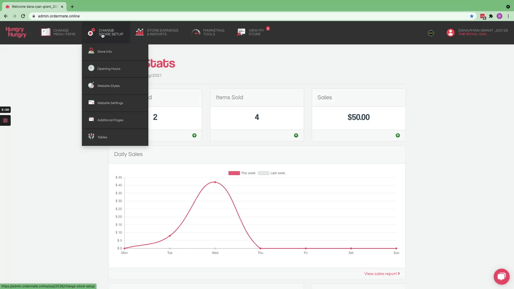The height and width of the screenshot is (289, 514).
Task: Open the Tables menu entry
Action: pyautogui.click(x=115, y=137)
